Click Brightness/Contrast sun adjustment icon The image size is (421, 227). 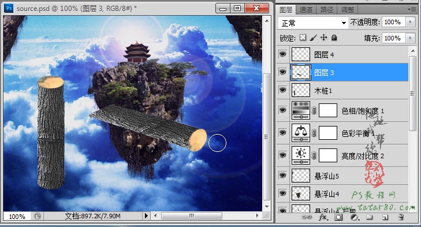pos(301,155)
